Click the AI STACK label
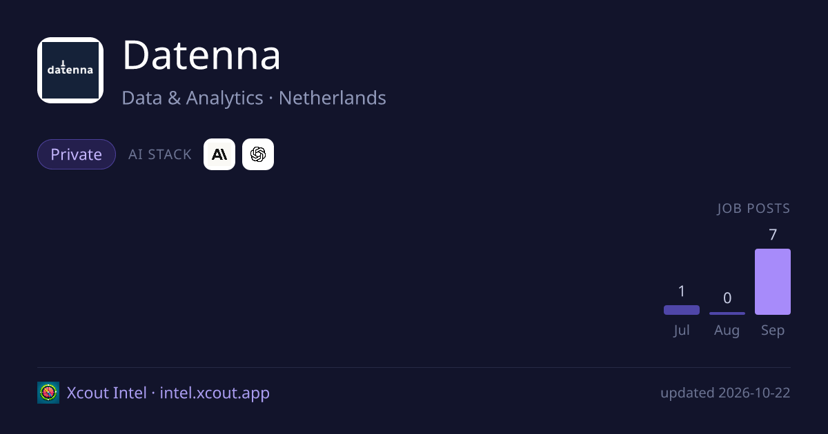 [x=160, y=154]
